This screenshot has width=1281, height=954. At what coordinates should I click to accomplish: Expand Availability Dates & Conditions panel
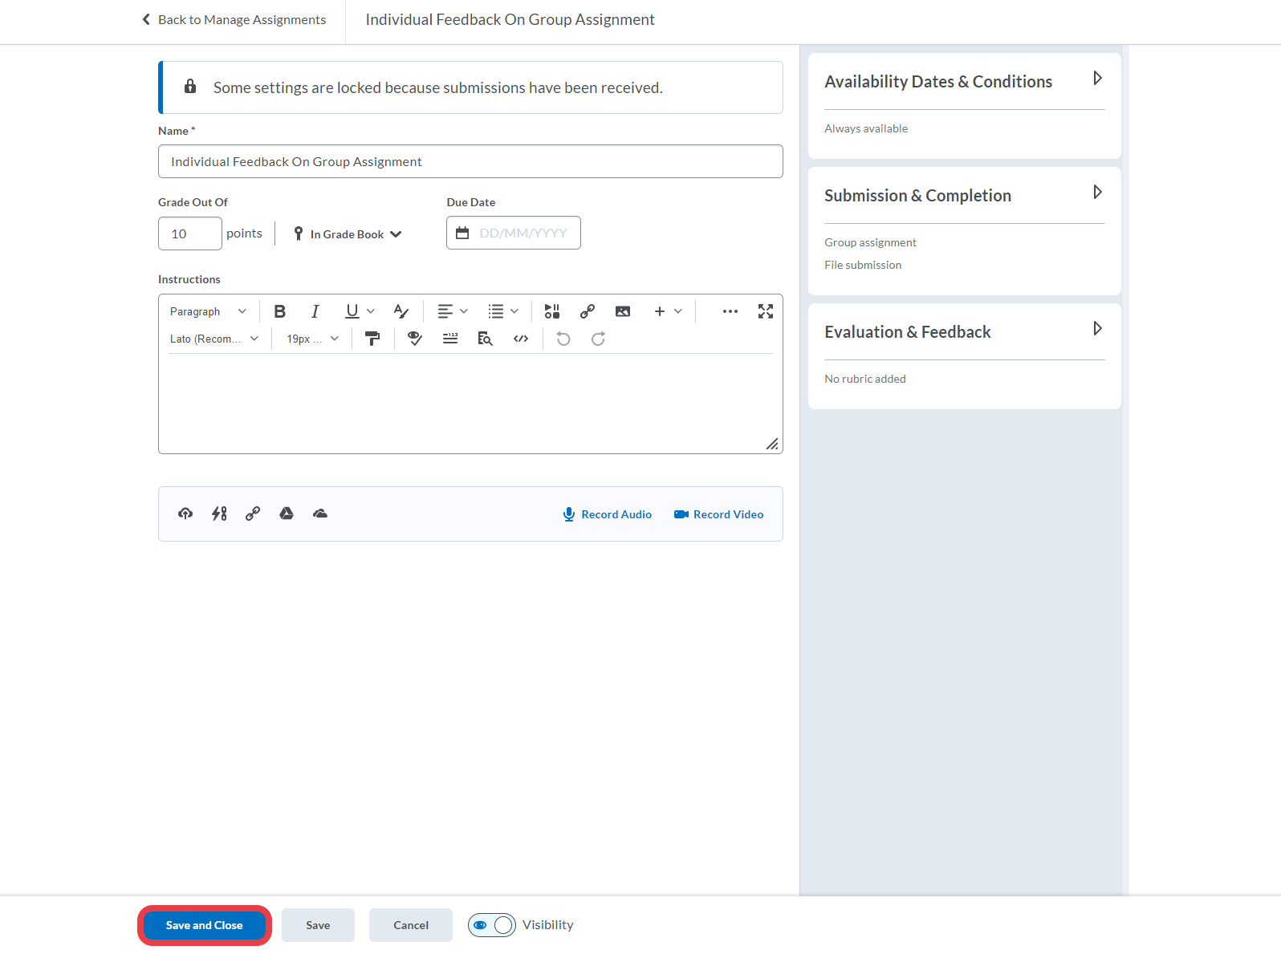[1096, 79]
